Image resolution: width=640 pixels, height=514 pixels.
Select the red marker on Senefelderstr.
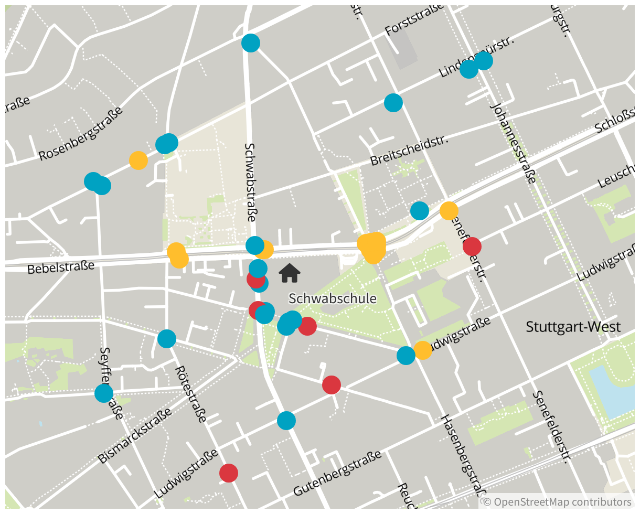pyautogui.click(x=472, y=246)
